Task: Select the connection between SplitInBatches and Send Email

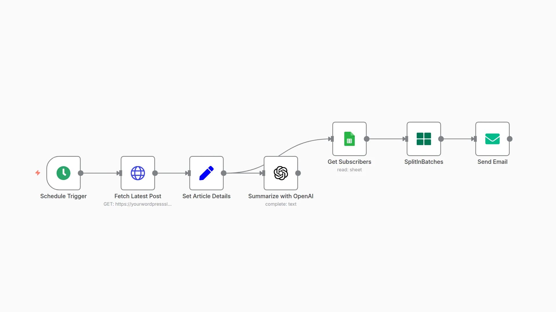Action: [458, 139]
